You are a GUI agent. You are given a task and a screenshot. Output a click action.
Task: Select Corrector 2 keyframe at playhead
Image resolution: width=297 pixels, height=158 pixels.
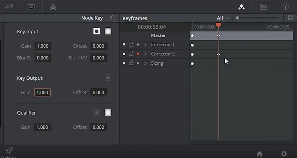pos(218,55)
